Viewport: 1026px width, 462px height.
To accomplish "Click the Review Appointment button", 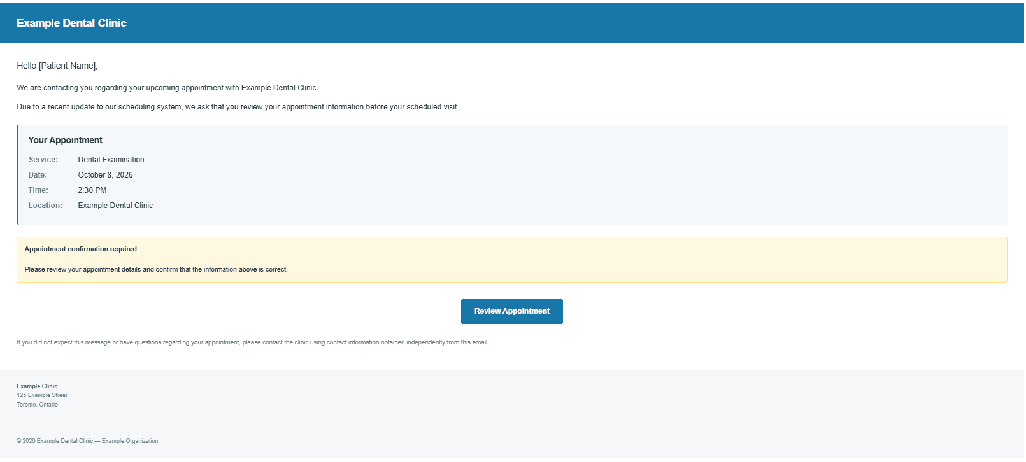I will 511,311.
